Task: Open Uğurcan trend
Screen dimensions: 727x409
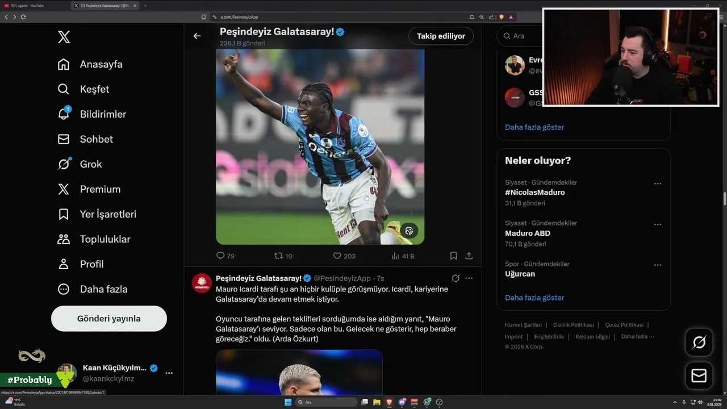Action: point(520,274)
